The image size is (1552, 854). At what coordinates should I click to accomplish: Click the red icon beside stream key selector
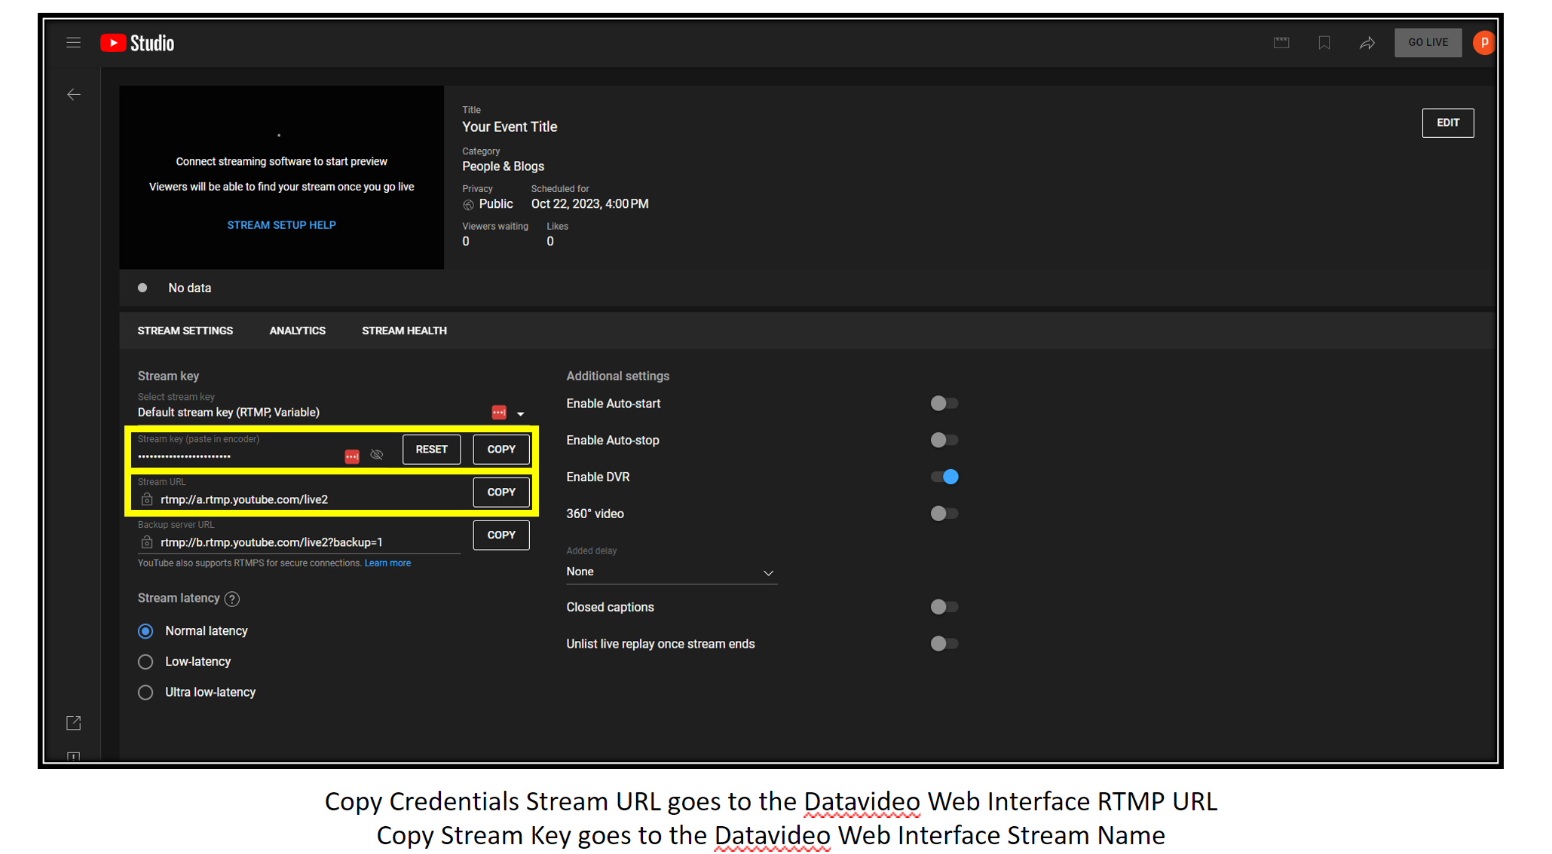pos(499,412)
